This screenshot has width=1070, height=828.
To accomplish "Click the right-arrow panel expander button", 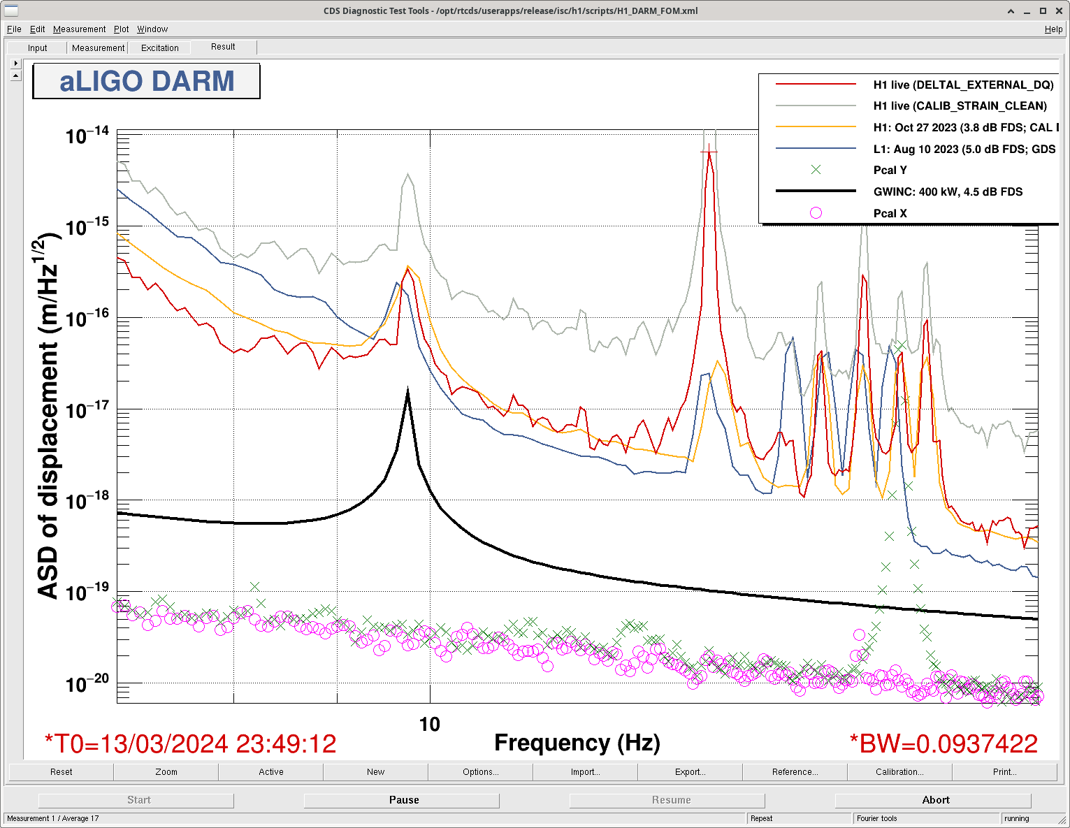I will pyautogui.click(x=15, y=64).
